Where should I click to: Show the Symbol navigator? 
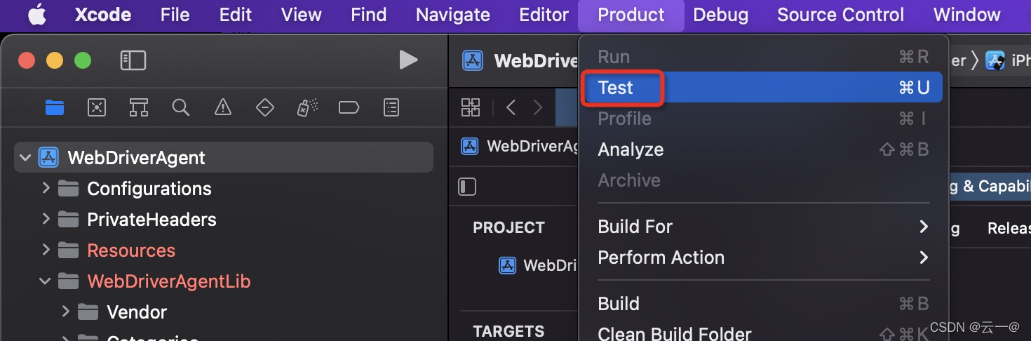[138, 107]
